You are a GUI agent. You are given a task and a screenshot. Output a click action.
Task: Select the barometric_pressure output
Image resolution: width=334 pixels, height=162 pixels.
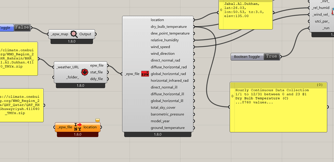[x=167, y=114]
